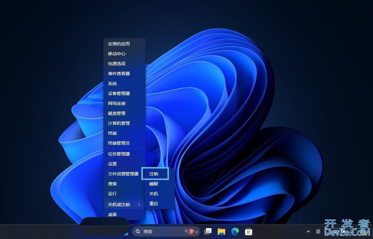
Task: Open Microsoft Edge from the taskbar
Action: point(235,232)
